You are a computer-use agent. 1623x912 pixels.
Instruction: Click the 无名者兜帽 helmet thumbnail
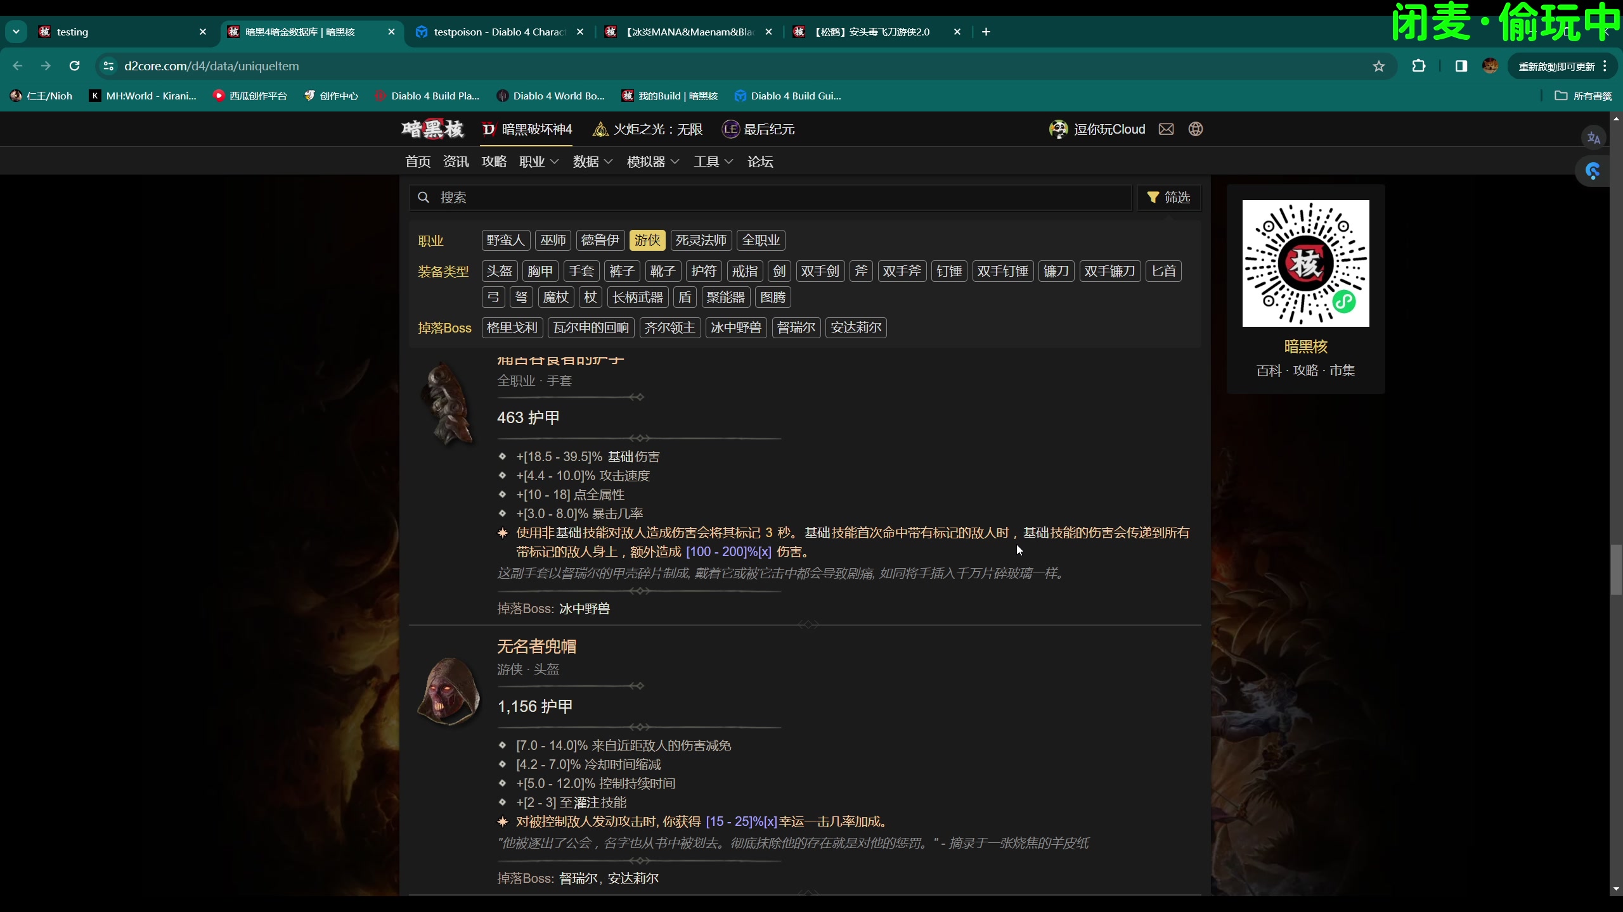[x=448, y=692]
